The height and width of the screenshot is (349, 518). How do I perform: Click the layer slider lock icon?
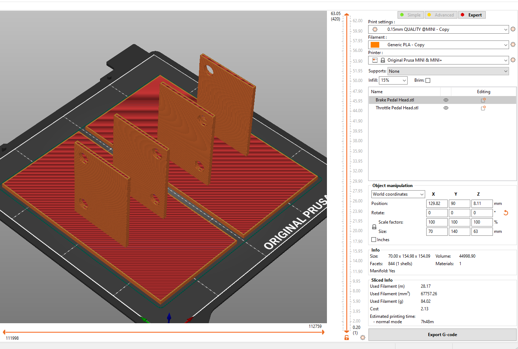point(347,338)
